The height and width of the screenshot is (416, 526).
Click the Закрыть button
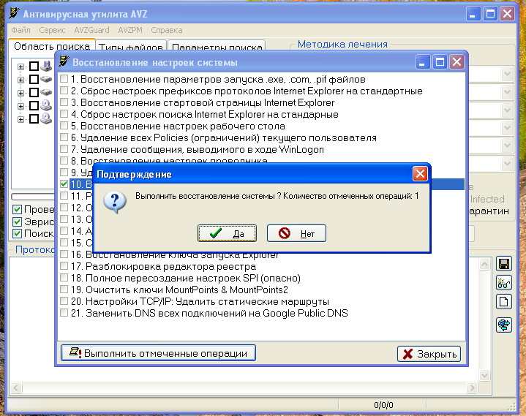(429, 354)
